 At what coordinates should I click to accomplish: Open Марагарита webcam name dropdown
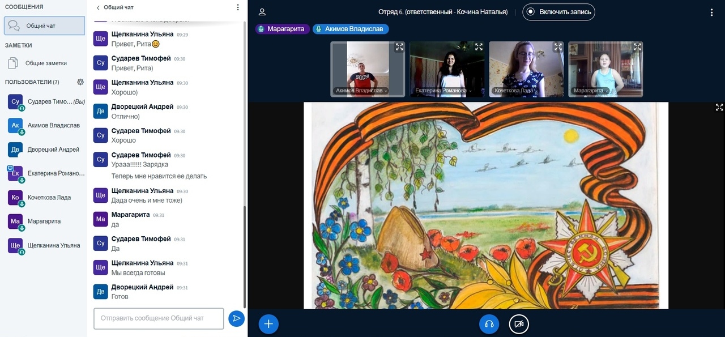point(591,91)
